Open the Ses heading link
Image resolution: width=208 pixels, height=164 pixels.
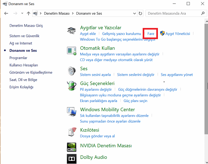tap(84, 69)
